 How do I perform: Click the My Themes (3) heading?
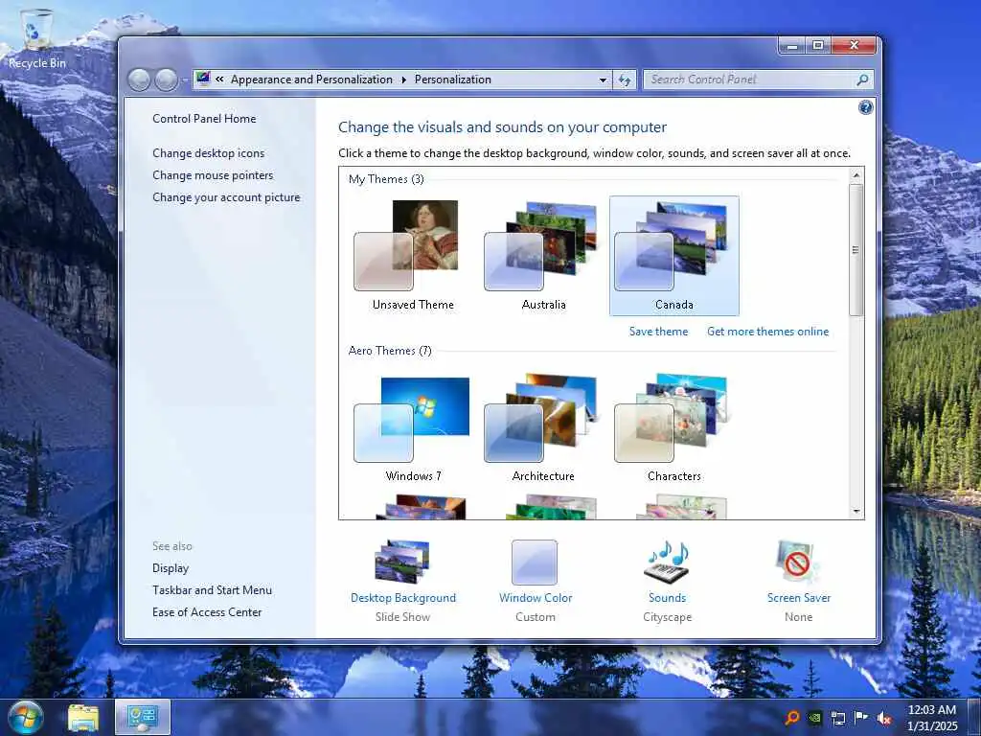pos(386,179)
